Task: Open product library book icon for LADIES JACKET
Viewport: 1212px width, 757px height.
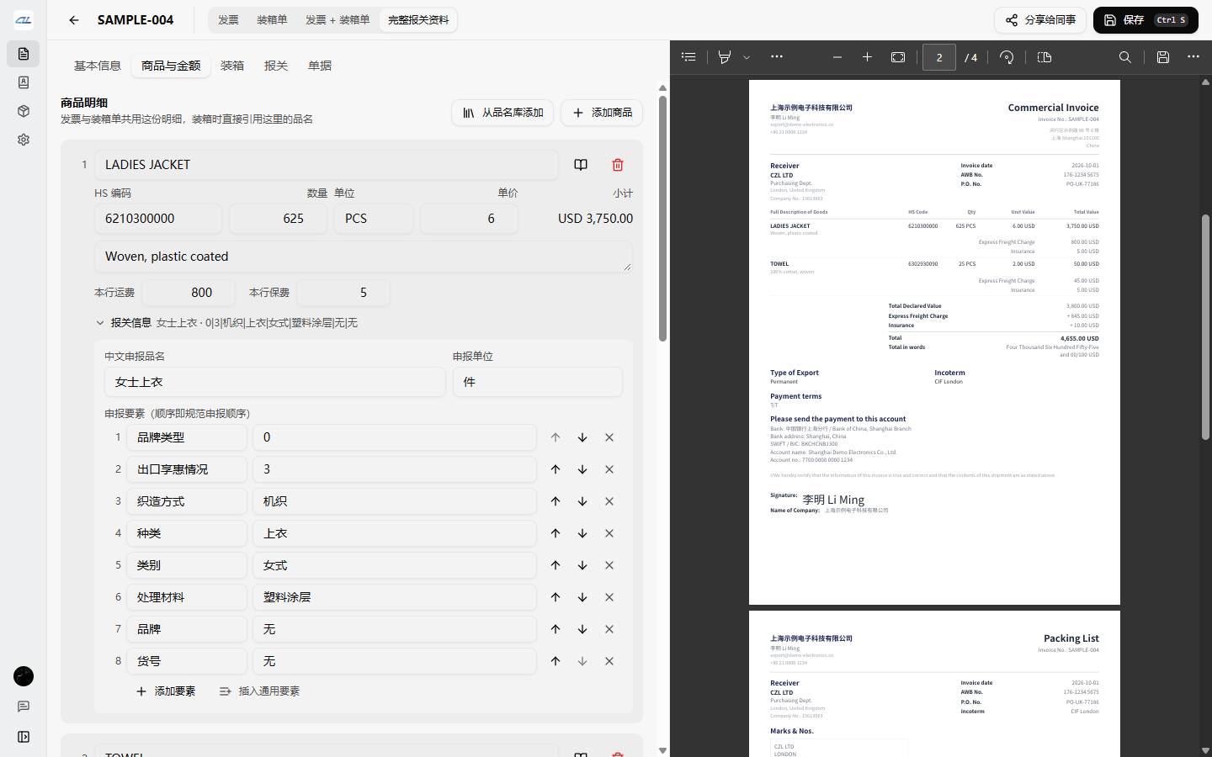Action: point(581,165)
